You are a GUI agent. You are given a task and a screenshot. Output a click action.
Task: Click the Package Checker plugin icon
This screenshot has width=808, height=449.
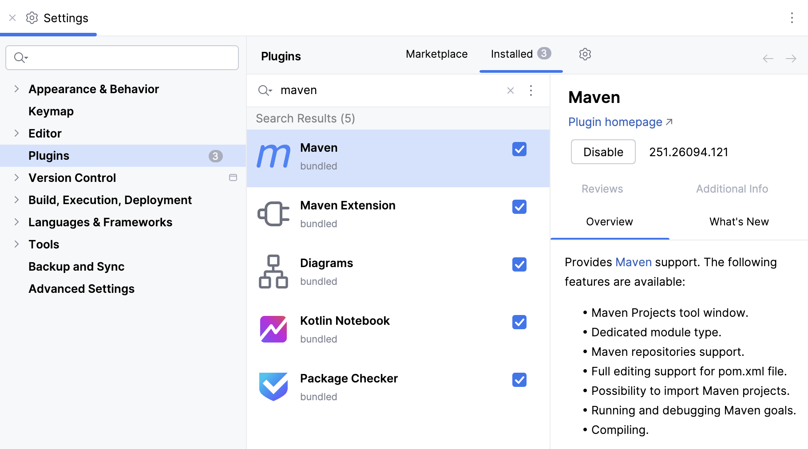pyautogui.click(x=273, y=387)
